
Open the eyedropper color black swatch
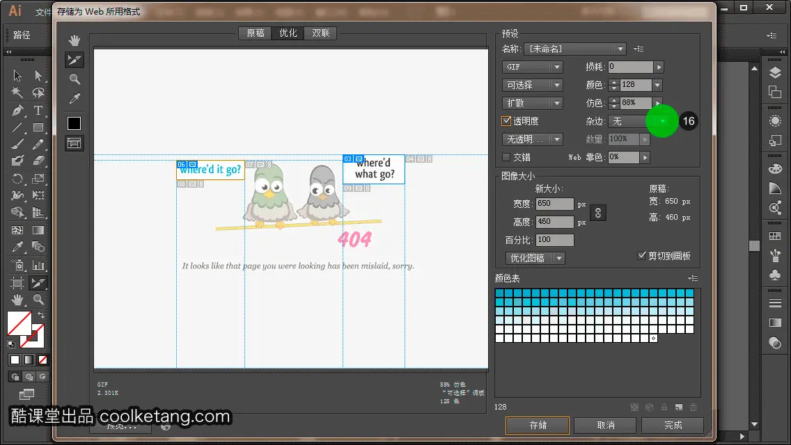click(x=74, y=124)
